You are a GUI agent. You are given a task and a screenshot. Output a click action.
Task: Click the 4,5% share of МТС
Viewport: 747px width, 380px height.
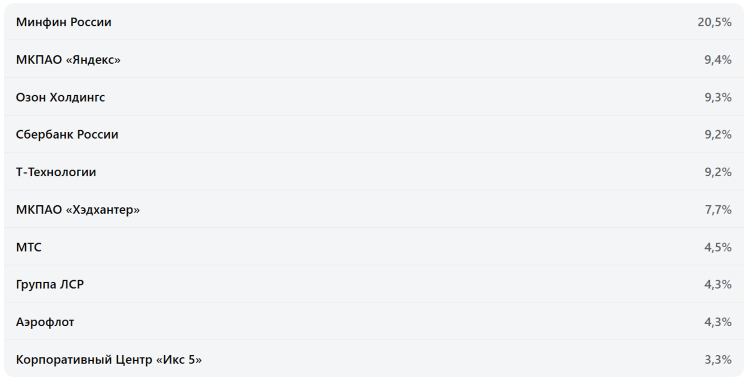click(x=718, y=247)
